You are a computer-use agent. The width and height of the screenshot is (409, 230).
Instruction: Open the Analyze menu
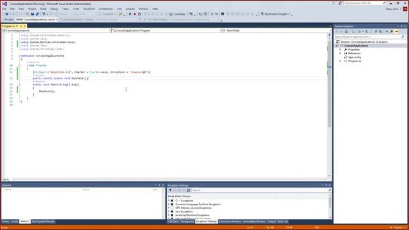(x=130, y=9)
